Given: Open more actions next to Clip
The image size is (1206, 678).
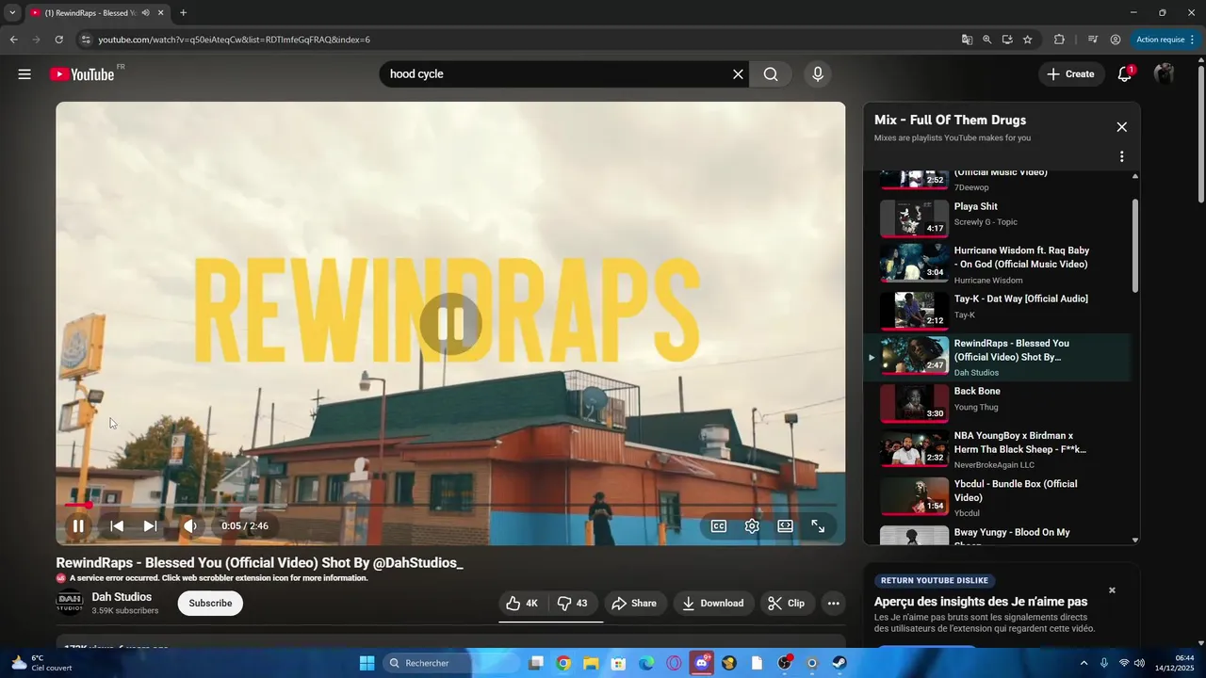Looking at the screenshot, I should pos(833,604).
